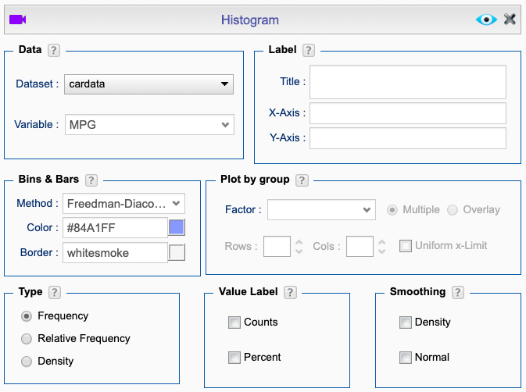This screenshot has width=526, height=392.
Task: Click the Border field with whitesmoke
Action: pos(115,253)
